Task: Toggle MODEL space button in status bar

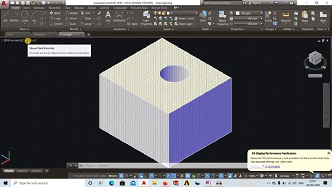Action: coord(113,176)
